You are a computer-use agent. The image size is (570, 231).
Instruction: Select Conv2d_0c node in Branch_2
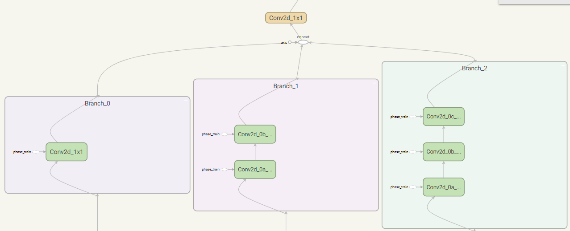[444, 117]
